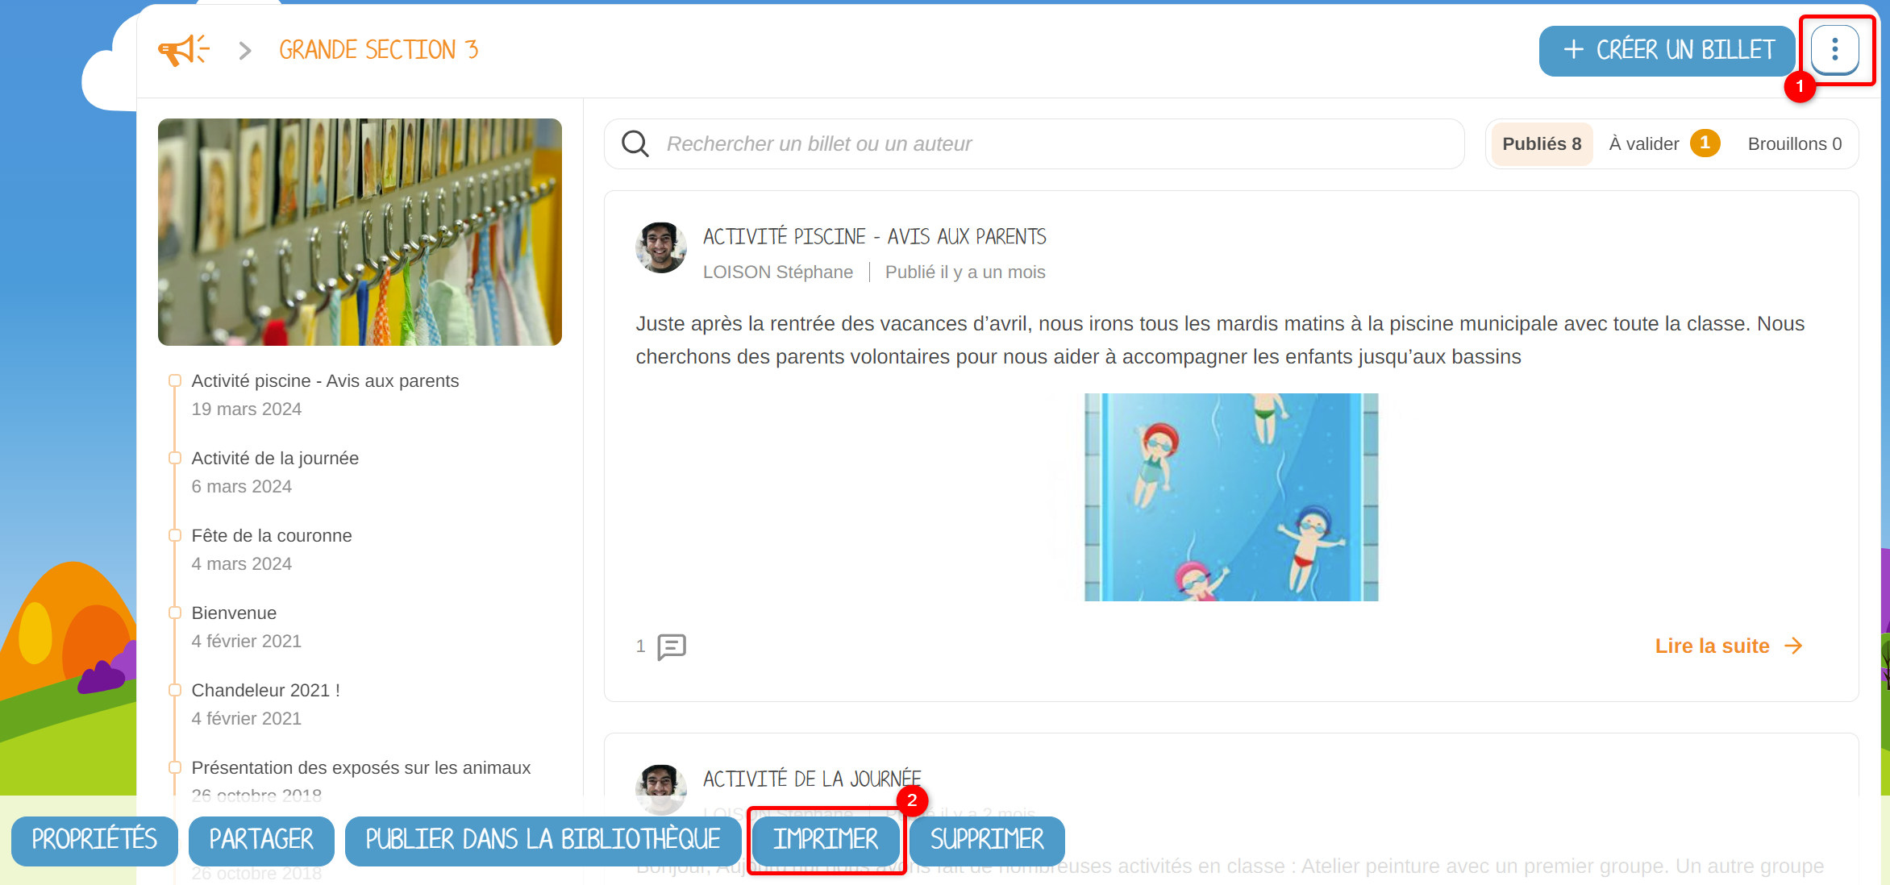Click the Partager button
This screenshot has height=885, width=1890.
click(261, 841)
